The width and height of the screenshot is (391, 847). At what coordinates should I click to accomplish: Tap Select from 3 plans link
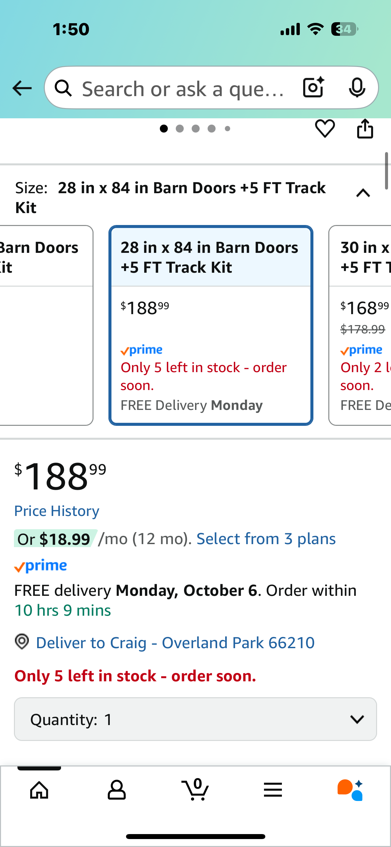pyautogui.click(x=266, y=539)
